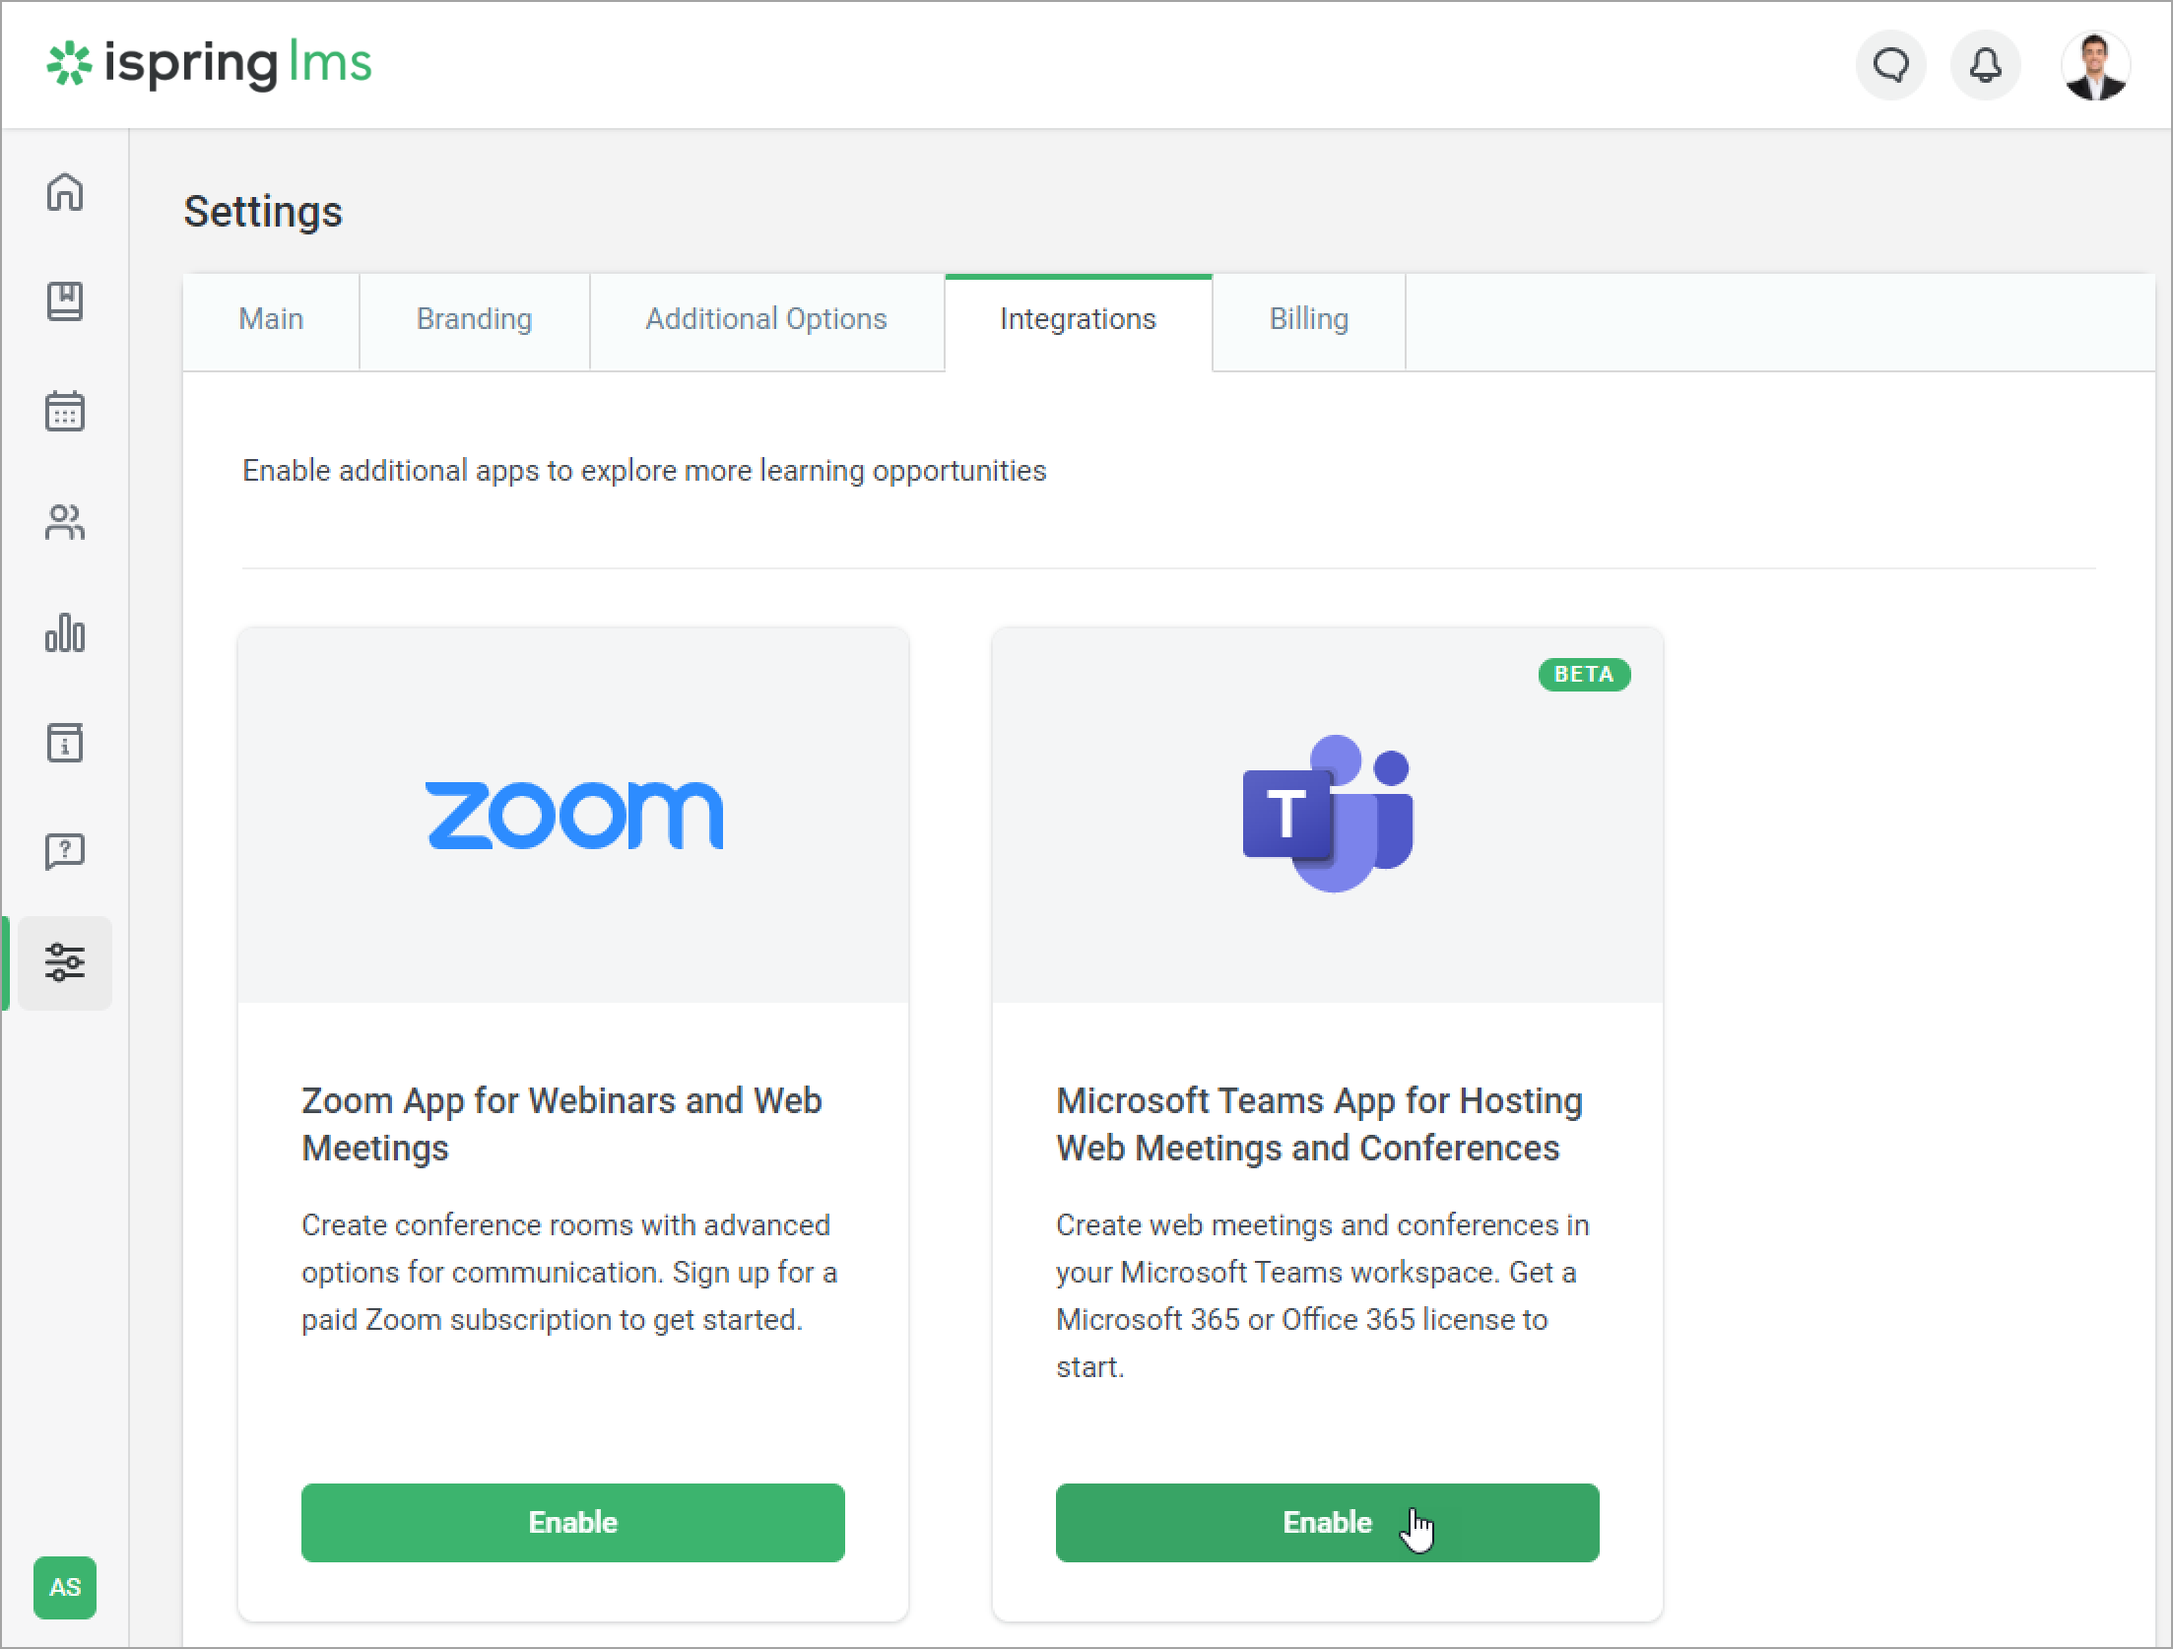Image resolution: width=2173 pixels, height=1649 pixels.
Task: Select the Settings sliders icon in sidebar
Action: (65, 962)
